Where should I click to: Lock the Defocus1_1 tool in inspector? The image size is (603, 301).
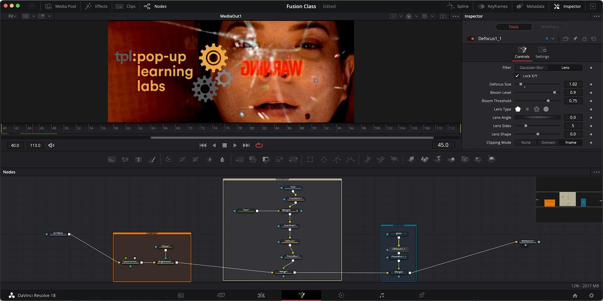584,39
